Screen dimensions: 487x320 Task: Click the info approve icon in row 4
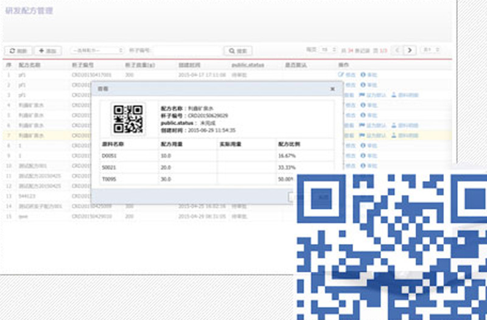point(363,105)
